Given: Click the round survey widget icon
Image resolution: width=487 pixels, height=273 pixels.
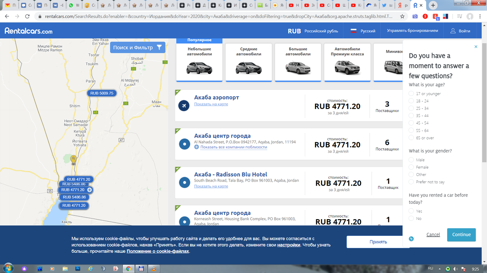Looking at the screenshot, I should tap(412, 239).
